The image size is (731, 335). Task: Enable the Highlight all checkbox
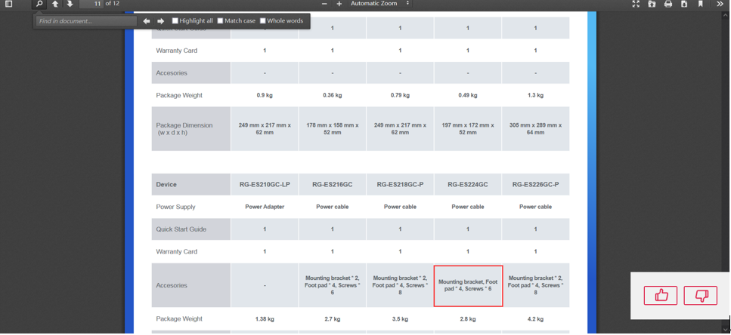(175, 21)
